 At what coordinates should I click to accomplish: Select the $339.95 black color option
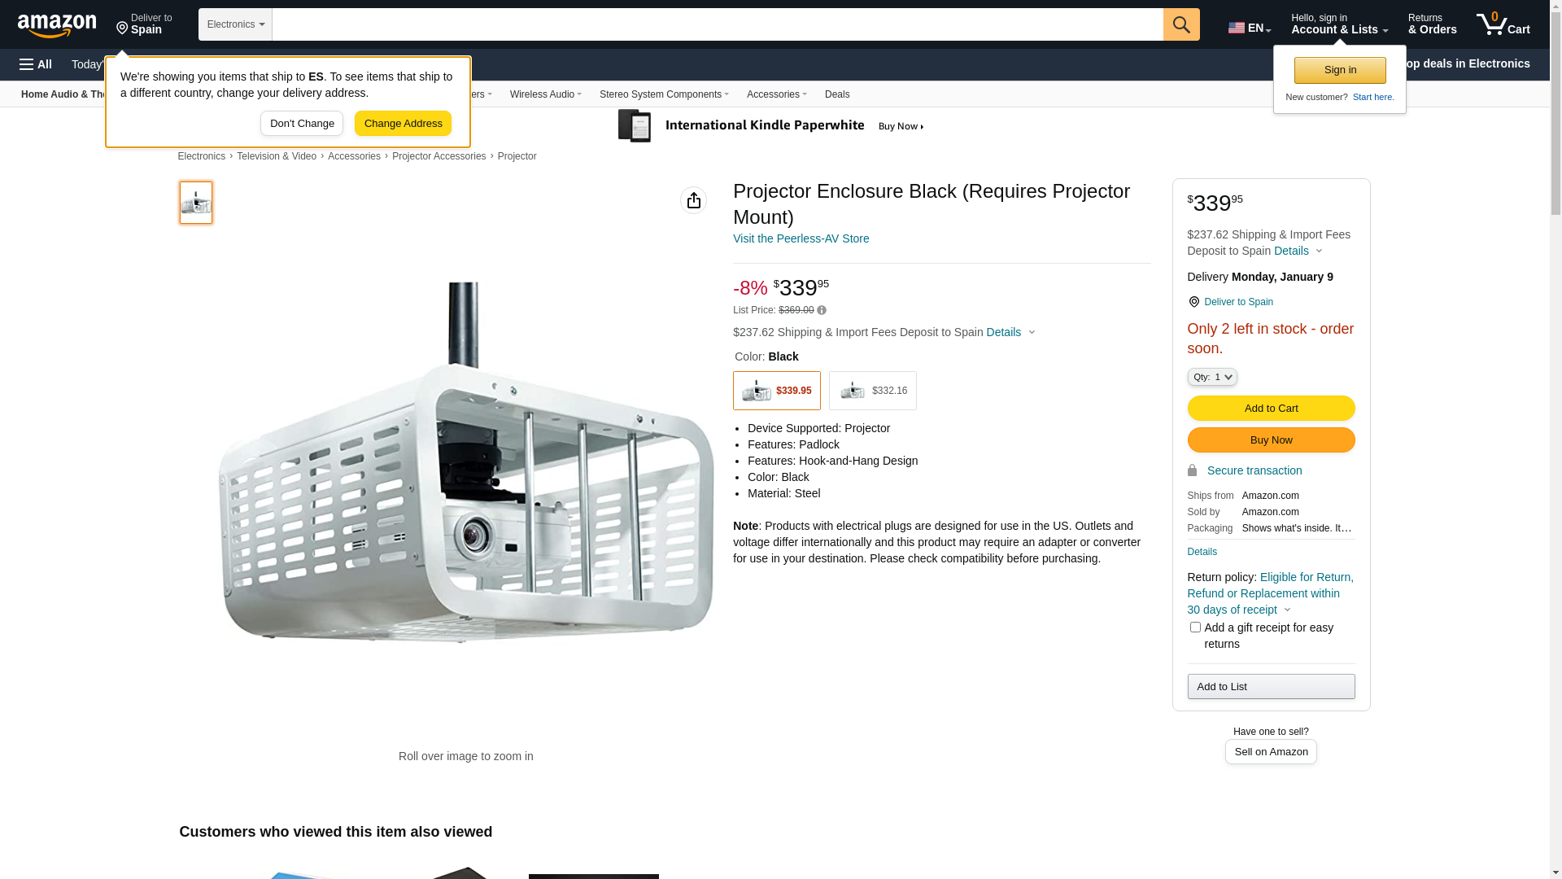[776, 391]
